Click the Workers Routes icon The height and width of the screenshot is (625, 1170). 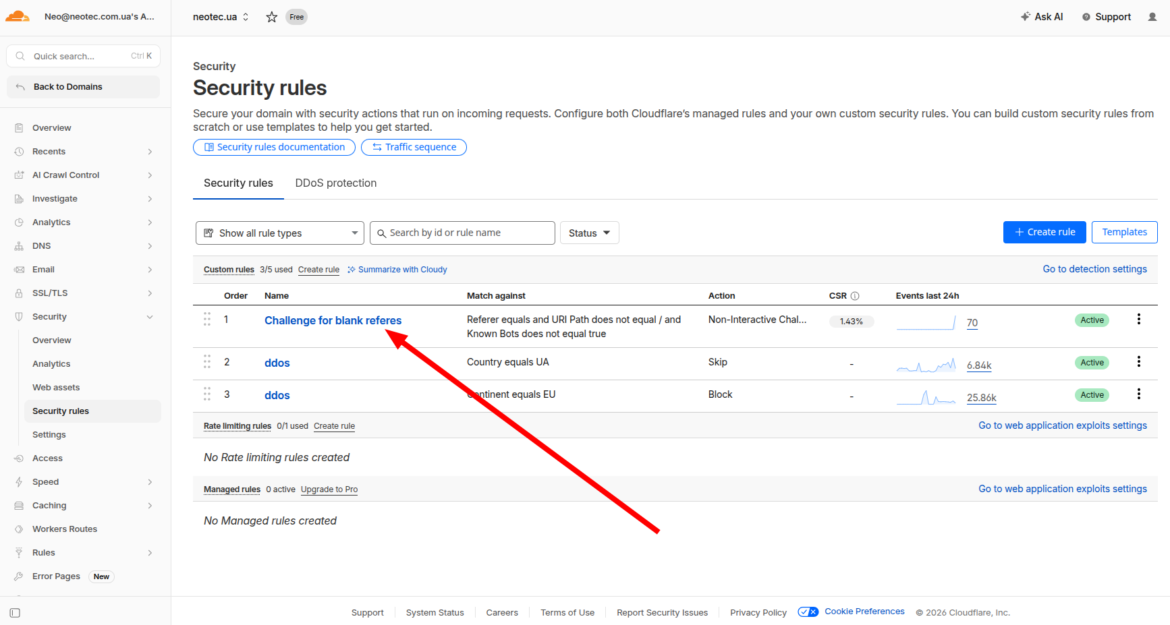[x=19, y=529]
